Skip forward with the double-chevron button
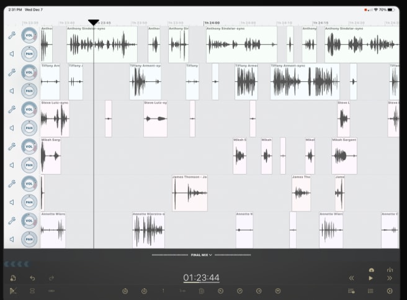 pyautogui.click(x=390, y=278)
